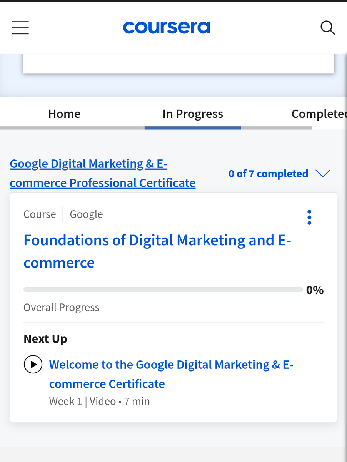This screenshot has width=347, height=462.
Task: Open Welcome to the Google Digital Marketing video link
Action: [171, 374]
